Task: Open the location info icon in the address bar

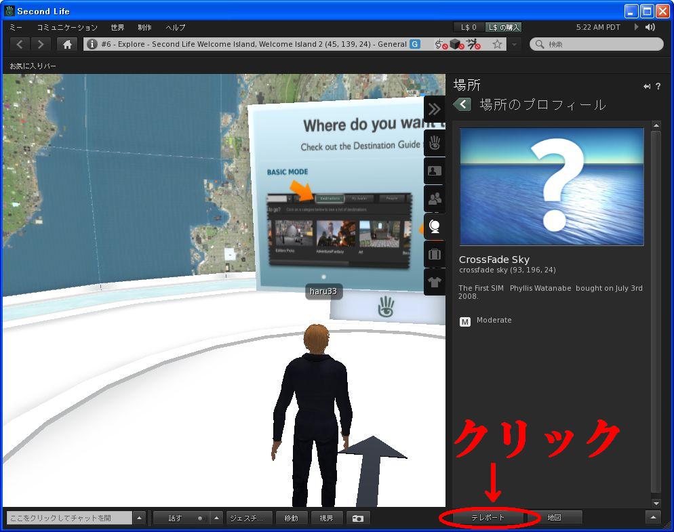Action: pyautogui.click(x=92, y=44)
